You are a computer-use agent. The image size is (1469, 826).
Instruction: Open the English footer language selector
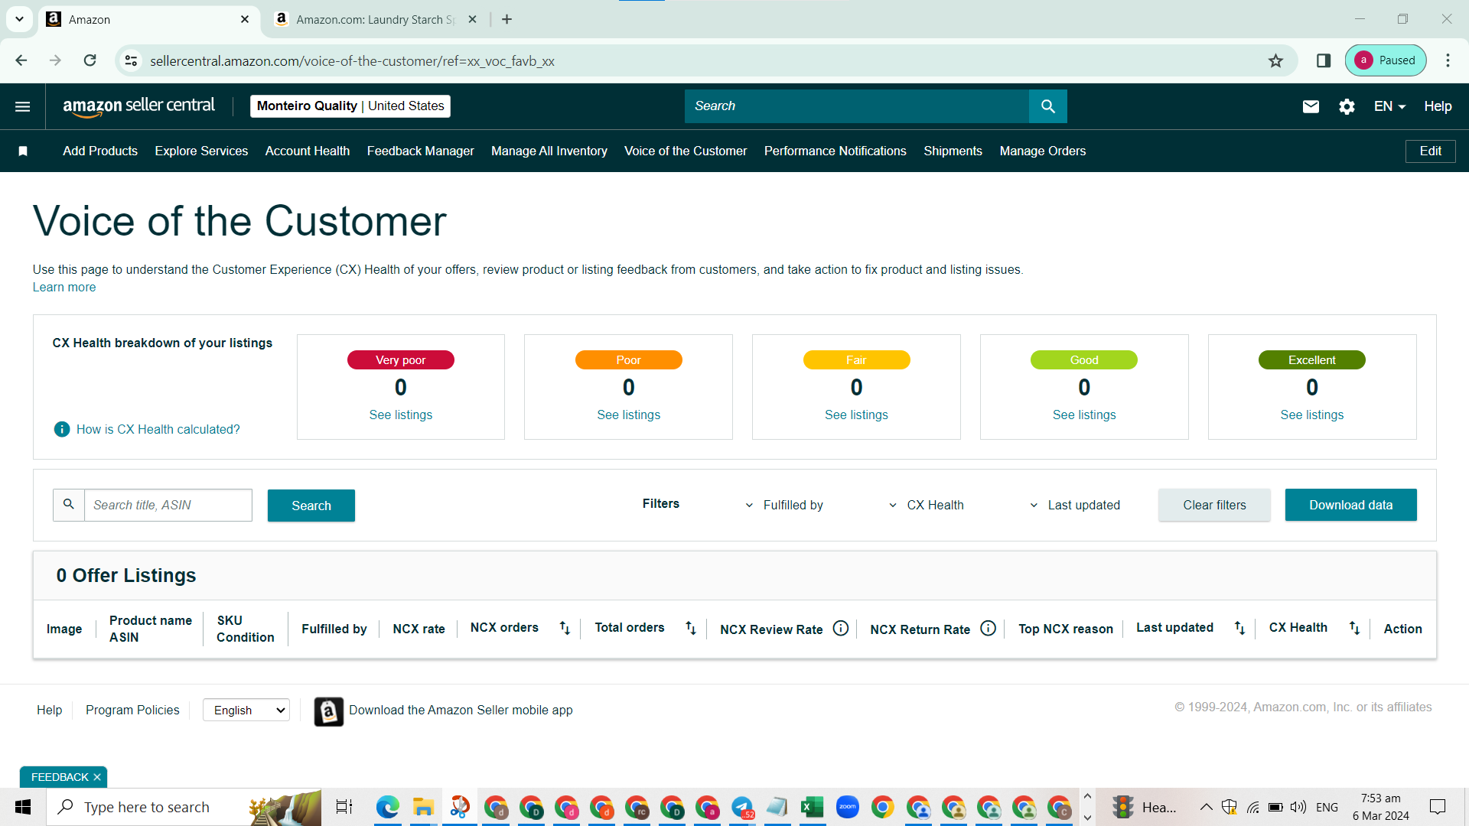click(246, 711)
